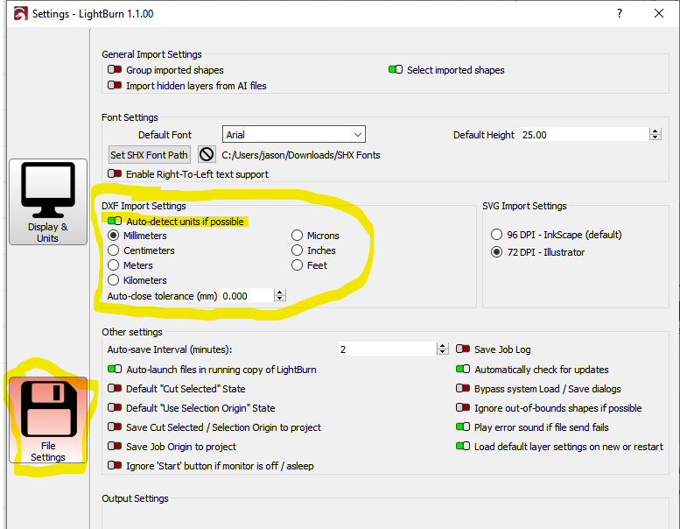Select the Inches DXF unit
680x529 pixels.
click(297, 250)
